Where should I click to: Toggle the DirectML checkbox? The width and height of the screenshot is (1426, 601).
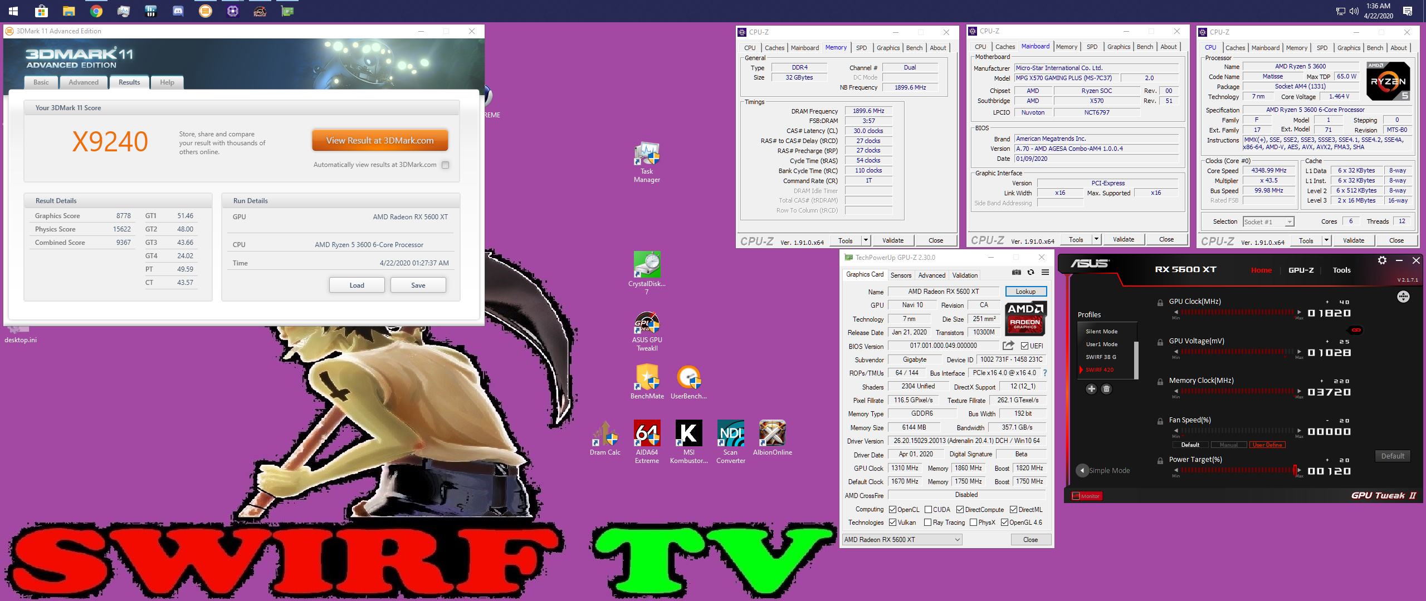pyautogui.click(x=1014, y=510)
